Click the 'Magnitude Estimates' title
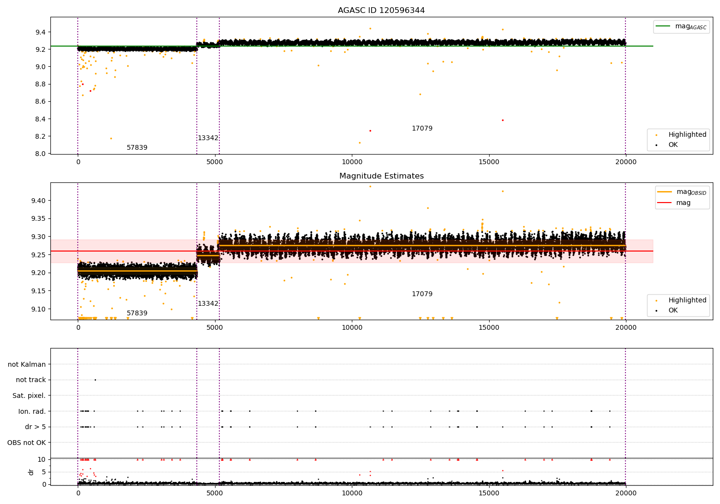The image size is (720, 504). (x=381, y=176)
